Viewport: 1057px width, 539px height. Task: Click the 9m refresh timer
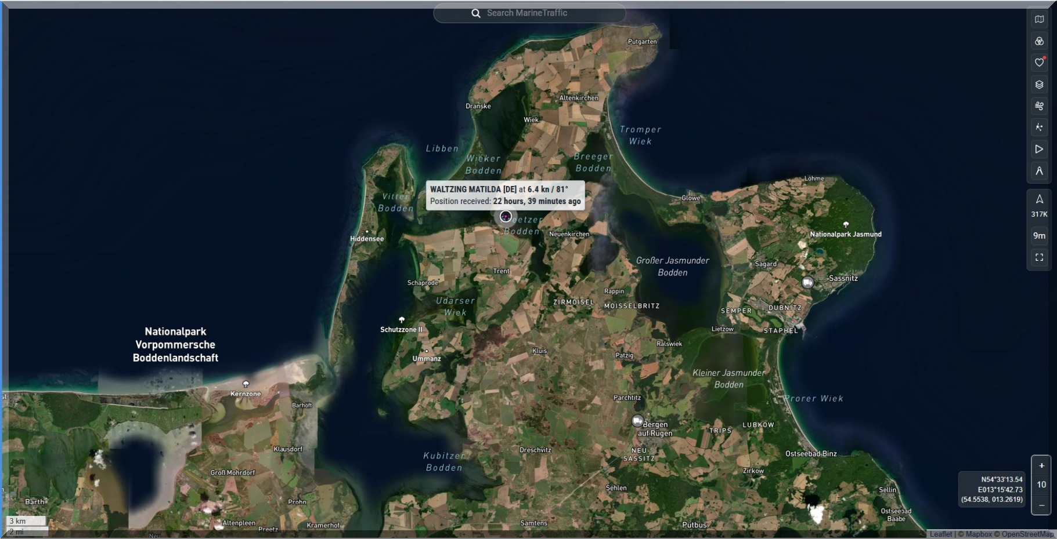pos(1039,235)
